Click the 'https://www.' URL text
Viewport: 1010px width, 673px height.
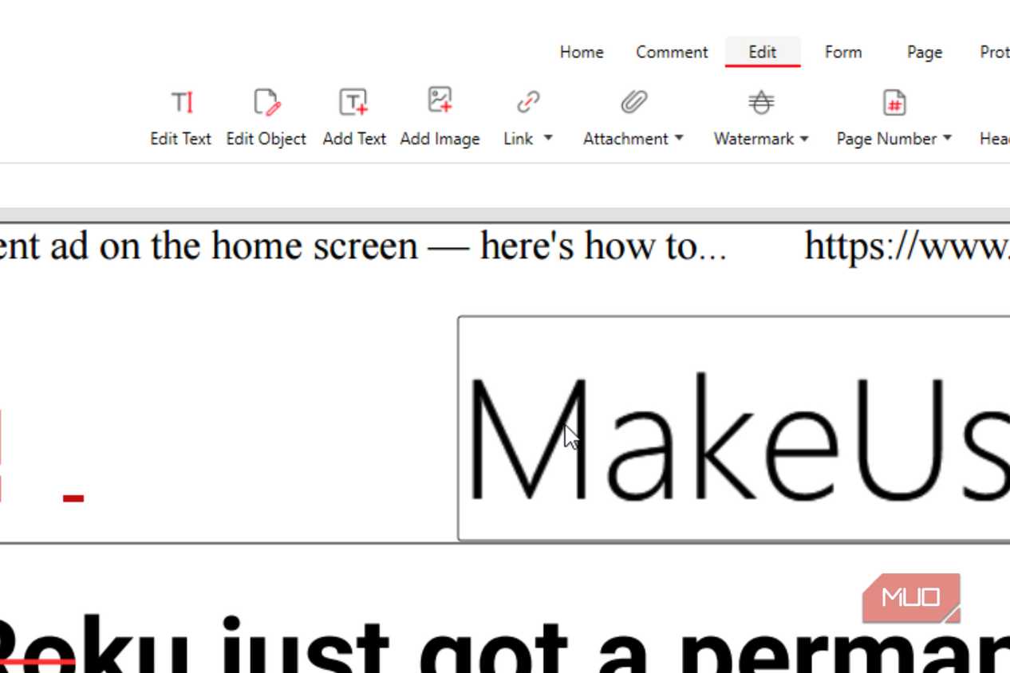coord(907,246)
